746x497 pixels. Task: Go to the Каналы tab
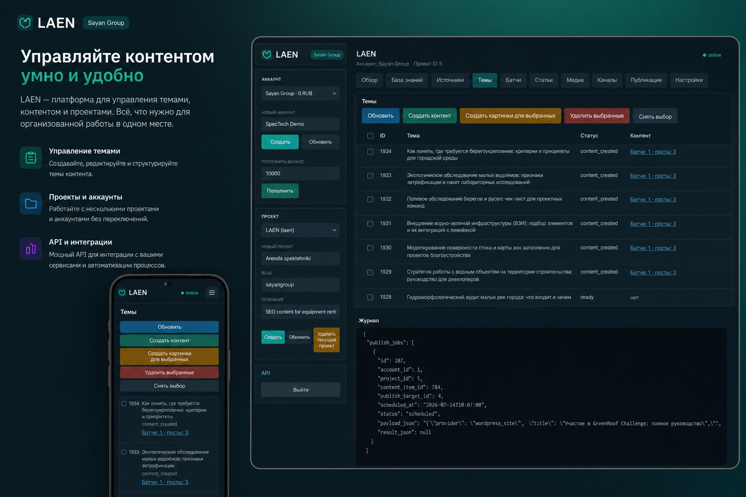607,80
